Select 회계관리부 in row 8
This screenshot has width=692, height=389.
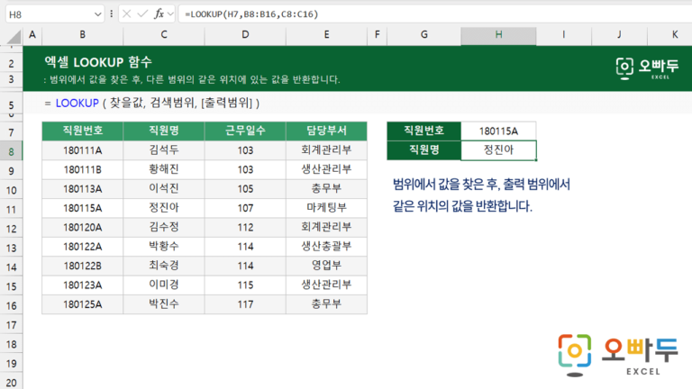(x=326, y=150)
